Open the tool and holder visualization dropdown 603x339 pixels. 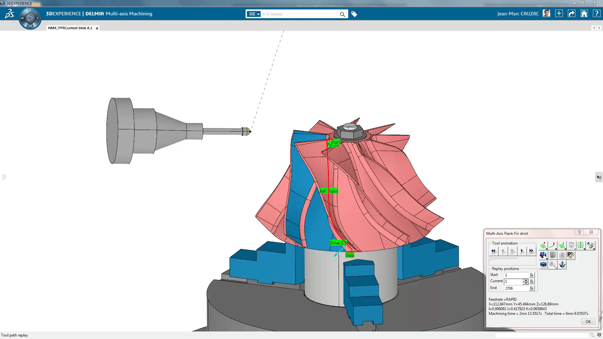(x=591, y=246)
